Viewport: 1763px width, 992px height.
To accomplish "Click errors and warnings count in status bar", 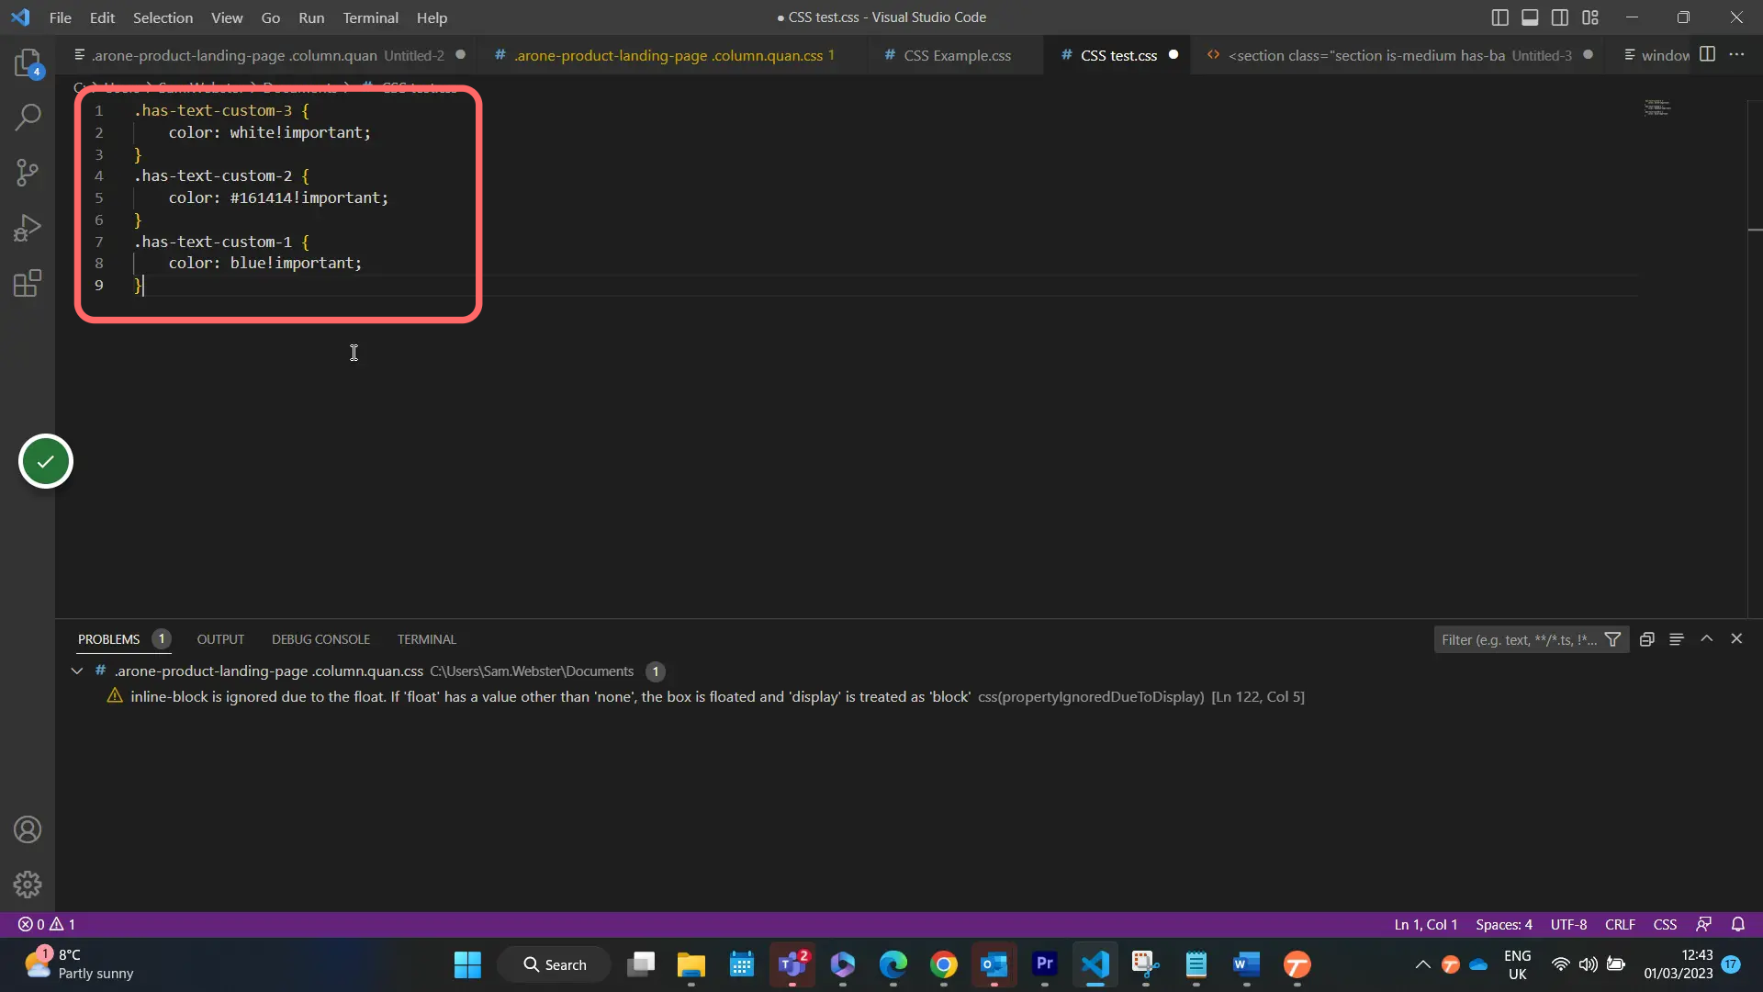I will [x=47, y=925].
